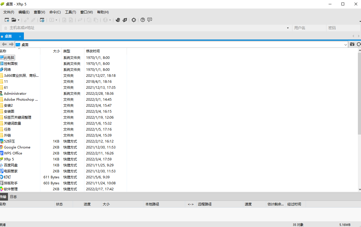Open Help with the question mark icon
This screenshot has height=227, width=361.
coord(143,20)
